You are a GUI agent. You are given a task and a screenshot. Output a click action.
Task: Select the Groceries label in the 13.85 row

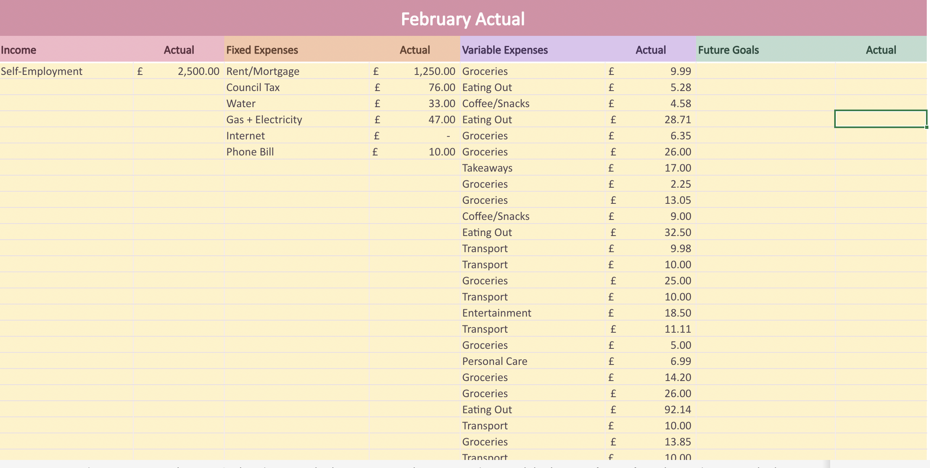pyautogui.click(x=533, y=442)
